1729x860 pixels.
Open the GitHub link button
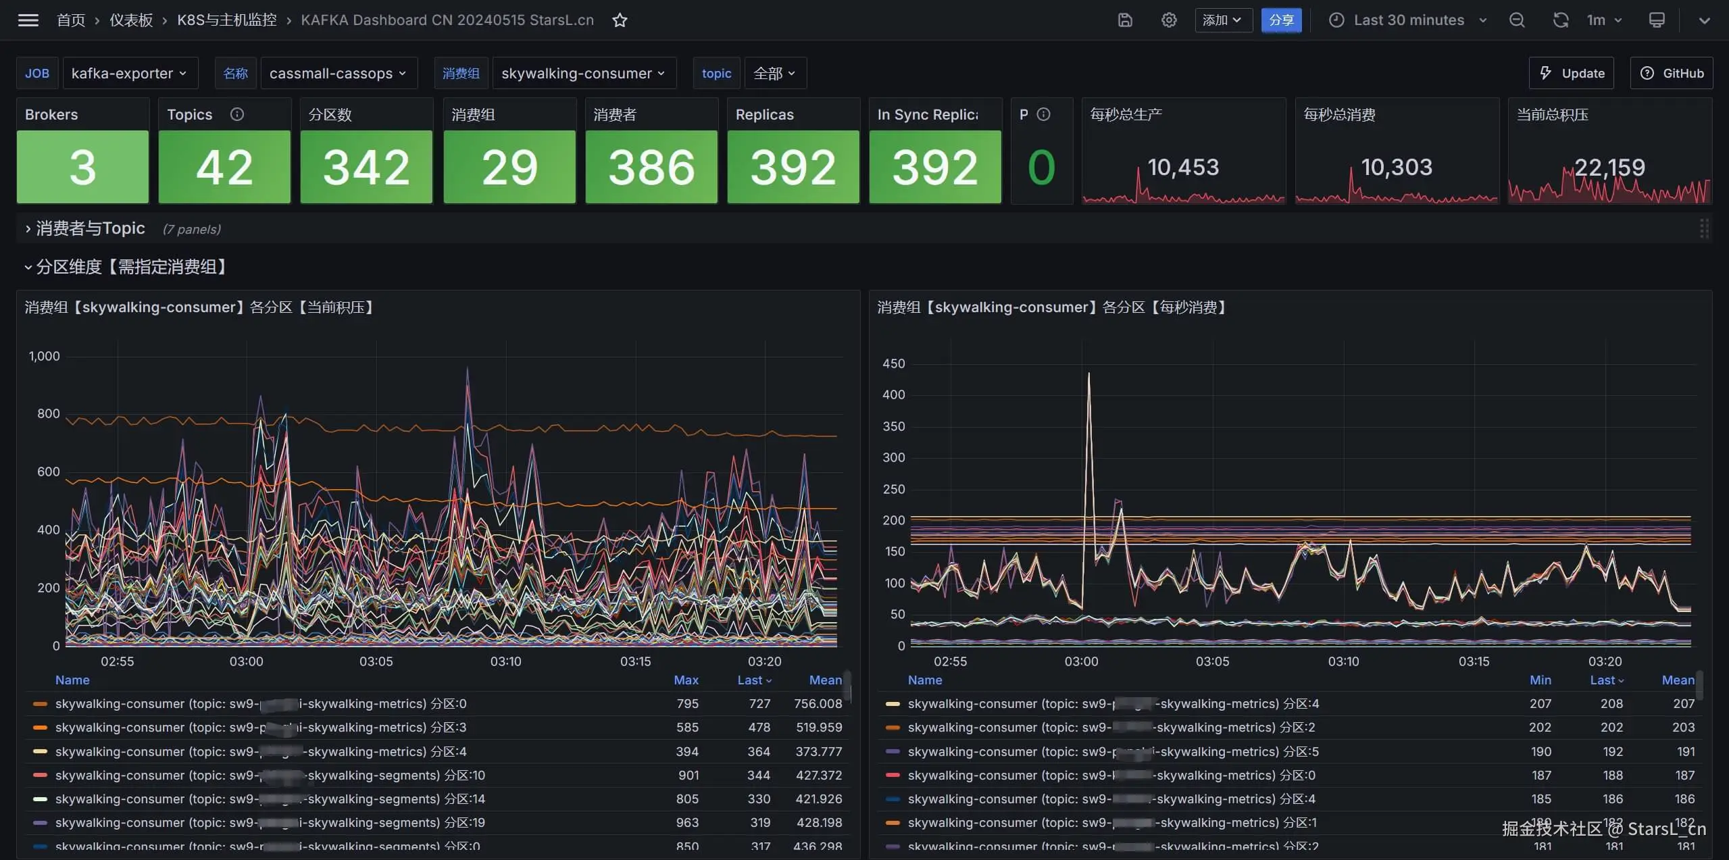(x=1672, y=73)
